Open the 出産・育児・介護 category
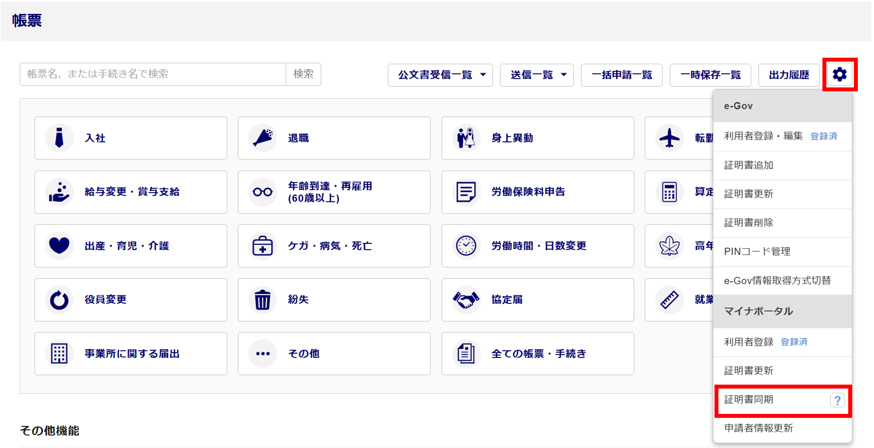Viewport: 874px width, 448px height. [131, 246]
